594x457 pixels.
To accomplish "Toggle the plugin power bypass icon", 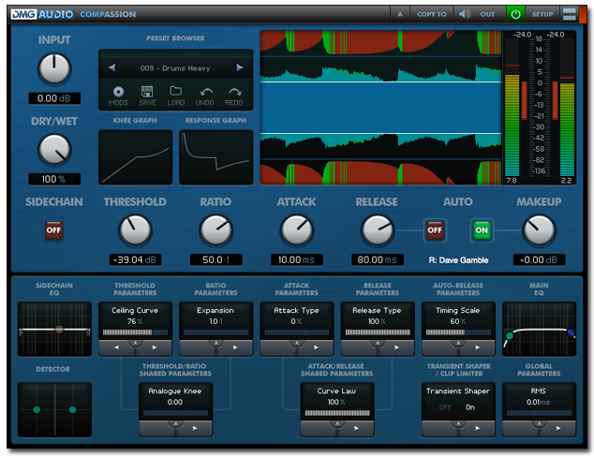I will point(515,14).
